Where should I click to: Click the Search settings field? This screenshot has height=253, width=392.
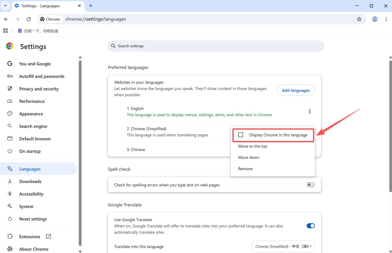tap(216, 46)
